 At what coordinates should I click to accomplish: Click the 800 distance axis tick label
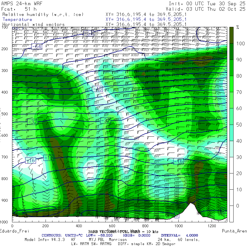point(145,226)
